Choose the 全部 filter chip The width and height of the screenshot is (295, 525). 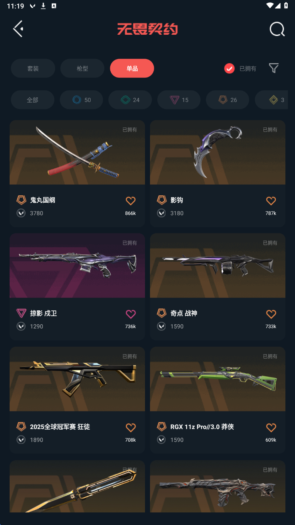[x=32, y=100]
